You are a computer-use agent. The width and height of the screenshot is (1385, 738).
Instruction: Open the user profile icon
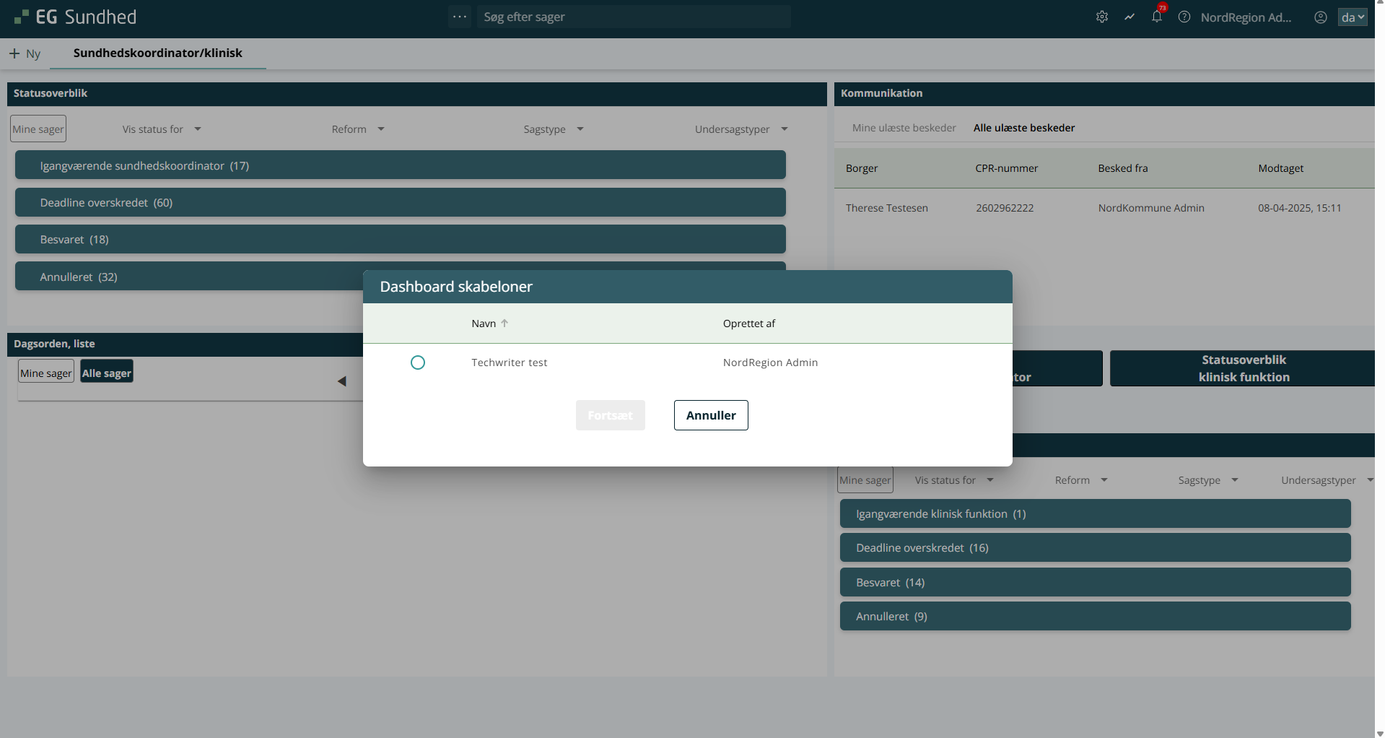point(1320,17)
